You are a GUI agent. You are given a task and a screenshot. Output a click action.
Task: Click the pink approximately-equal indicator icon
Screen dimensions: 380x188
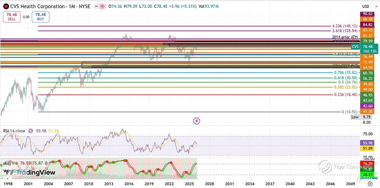click(102, 7)
